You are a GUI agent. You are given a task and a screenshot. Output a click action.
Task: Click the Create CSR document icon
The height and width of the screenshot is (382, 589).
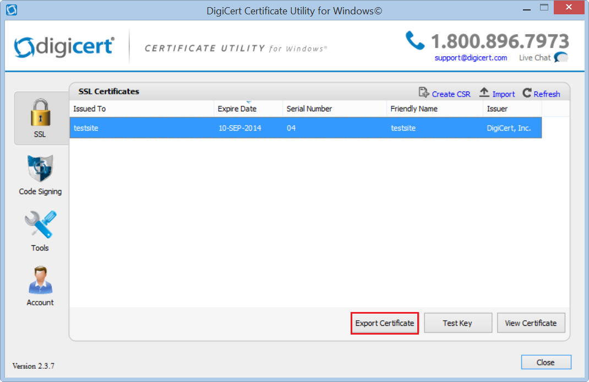click(x=424, y=93)
